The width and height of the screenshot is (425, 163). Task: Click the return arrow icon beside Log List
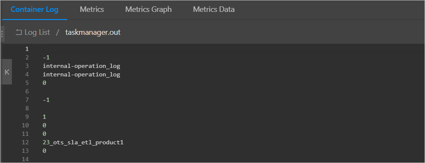coord(19,32)
